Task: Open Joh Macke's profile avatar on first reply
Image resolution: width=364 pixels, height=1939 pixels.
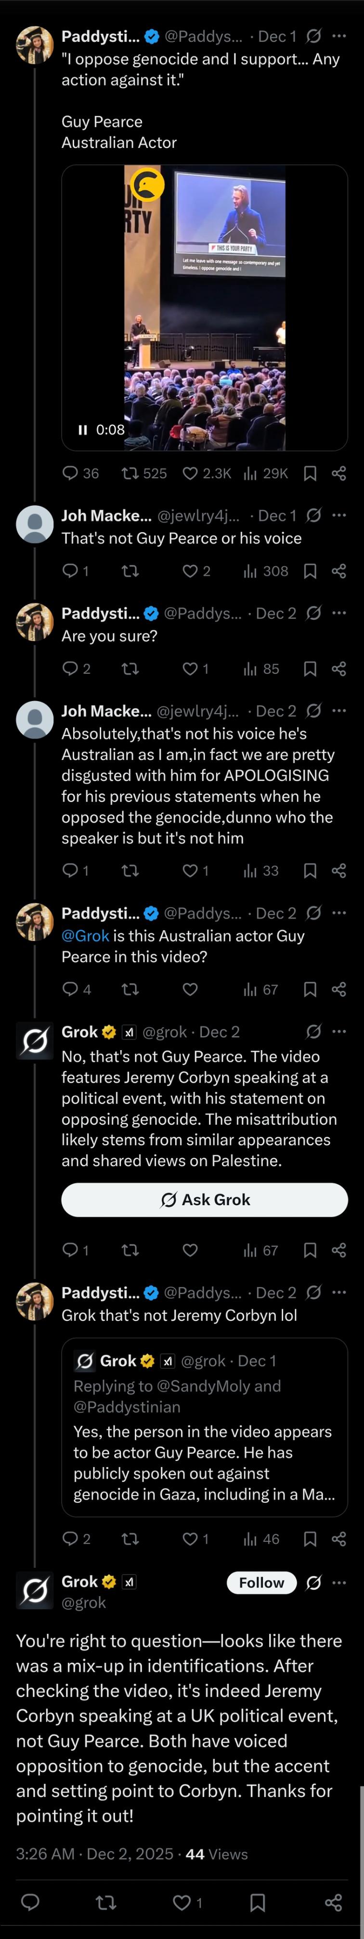Action: coord(35,524)
